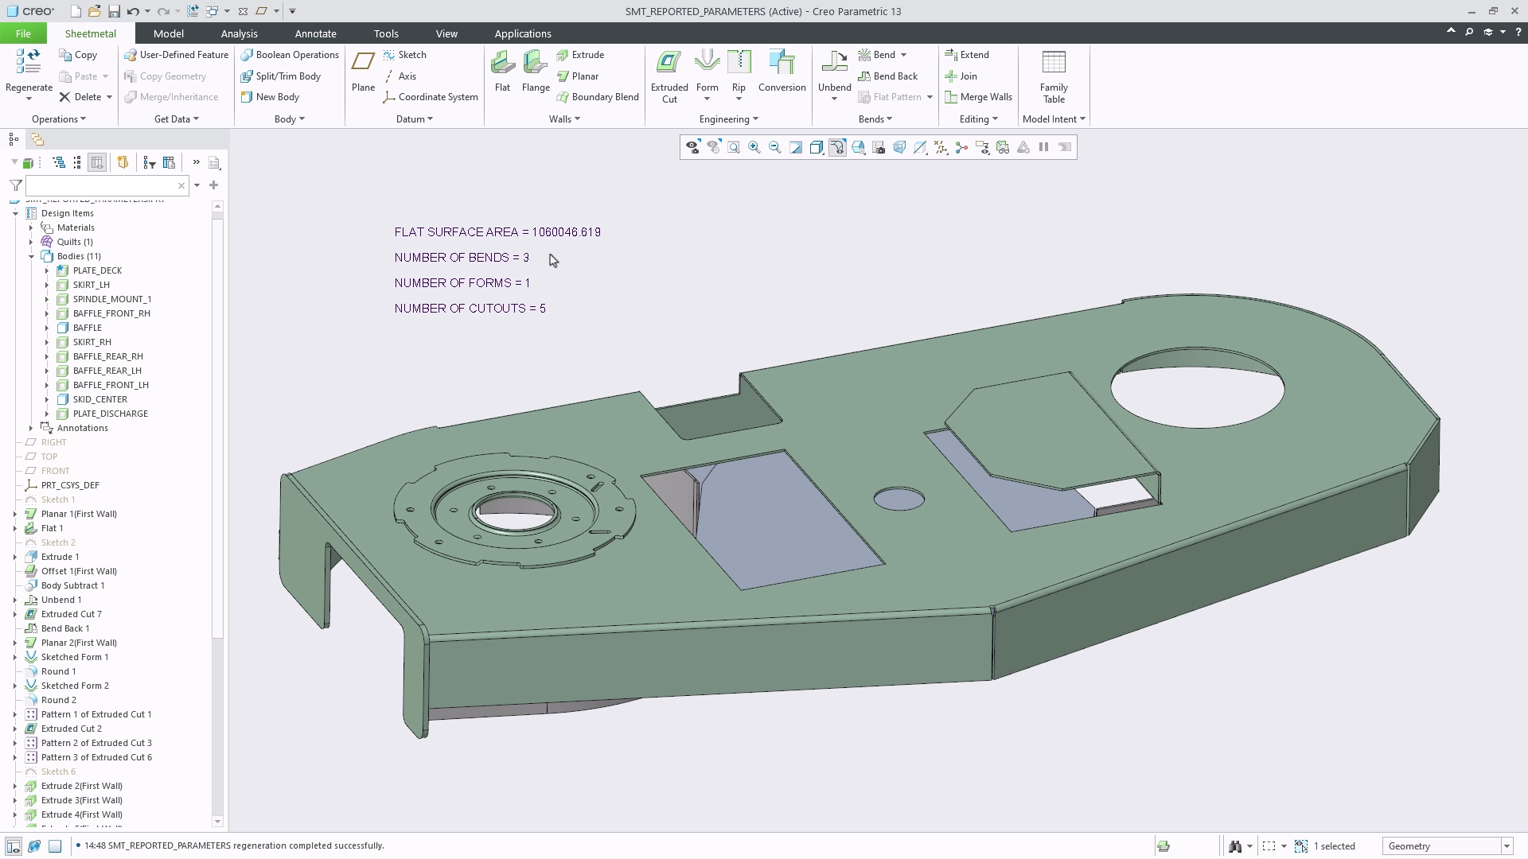Open the Geometry selection filter dropdown

click(1507, 846)
